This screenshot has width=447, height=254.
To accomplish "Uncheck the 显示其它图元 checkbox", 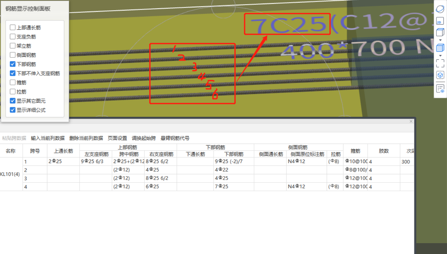I will point(13,101).
